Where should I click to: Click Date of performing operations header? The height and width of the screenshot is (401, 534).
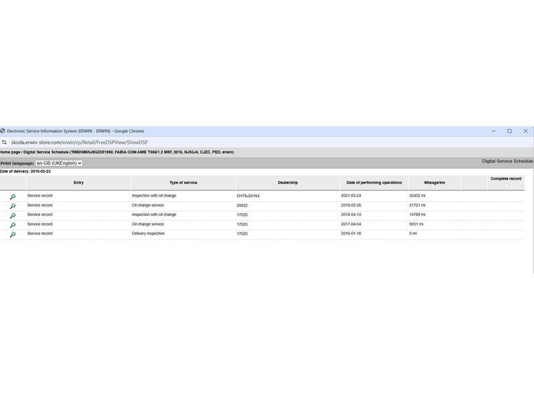click(374, 182)
